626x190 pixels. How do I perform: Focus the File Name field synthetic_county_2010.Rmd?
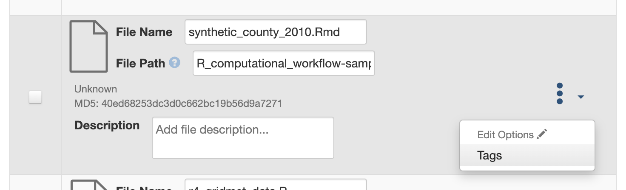[x=275, y=32]
